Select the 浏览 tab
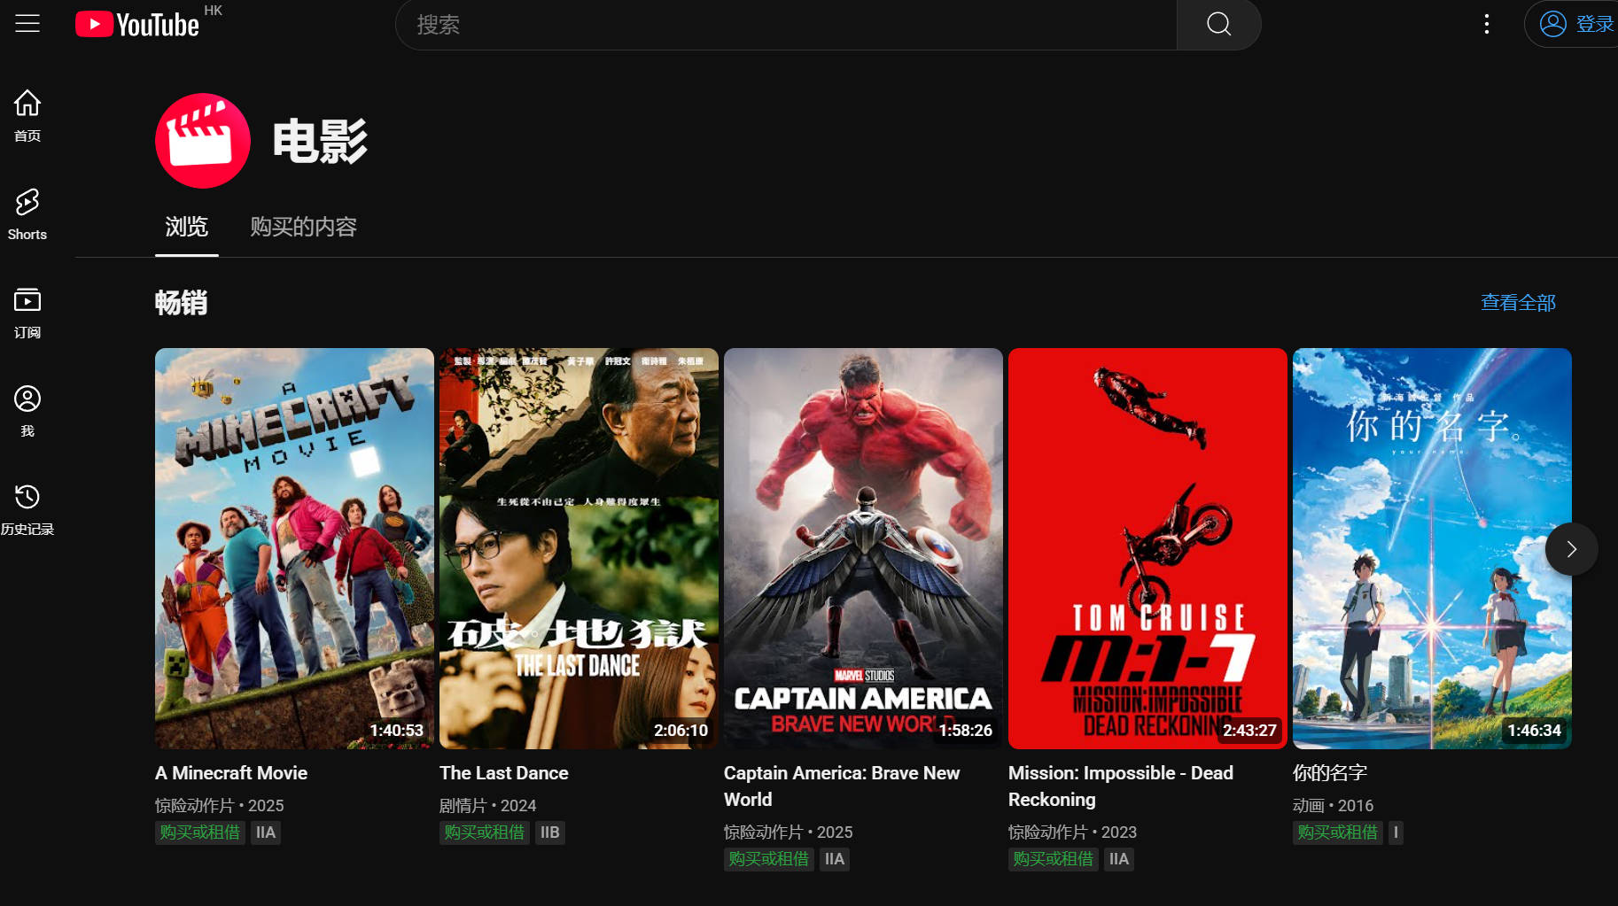Viewport: 1618px width, 906px height. pos(186,227)
